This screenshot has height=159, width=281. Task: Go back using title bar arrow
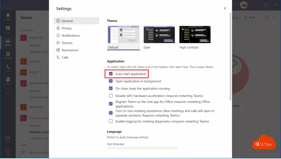click(x=5, y=5)
